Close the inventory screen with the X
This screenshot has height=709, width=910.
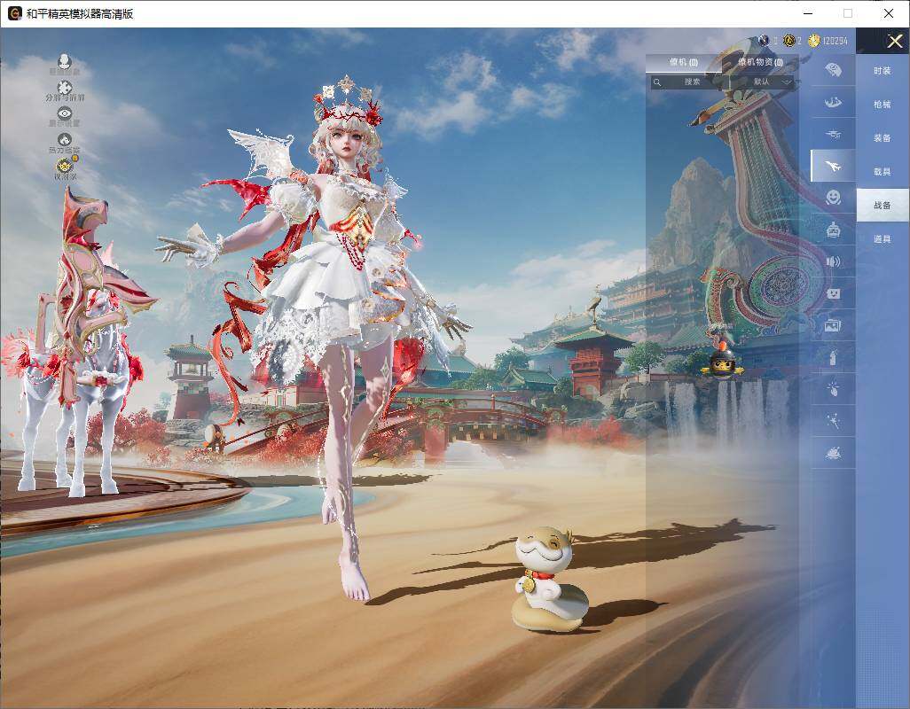coord(894,41)
